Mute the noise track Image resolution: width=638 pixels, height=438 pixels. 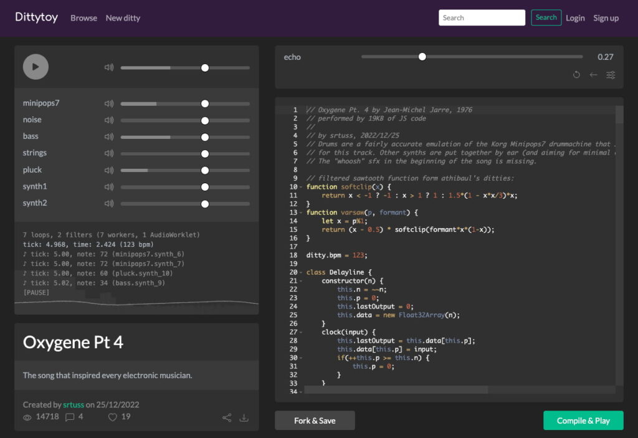pos(108,120)
